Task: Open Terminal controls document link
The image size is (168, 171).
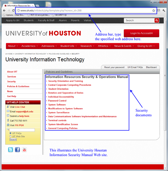Action: point(57,120)
